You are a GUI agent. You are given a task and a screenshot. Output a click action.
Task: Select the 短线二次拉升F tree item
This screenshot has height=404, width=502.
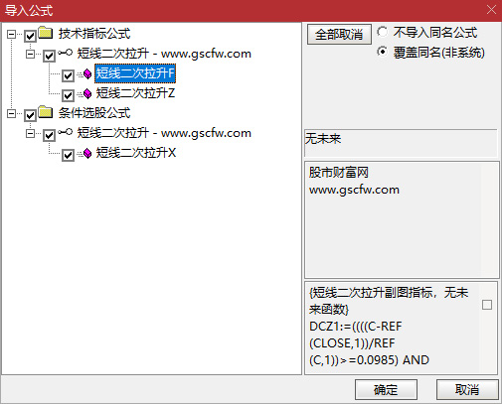tap(135, 73)
